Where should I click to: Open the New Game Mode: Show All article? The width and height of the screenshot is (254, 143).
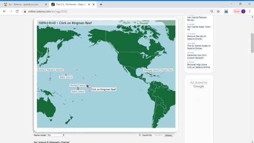click(x=199, y=28)
